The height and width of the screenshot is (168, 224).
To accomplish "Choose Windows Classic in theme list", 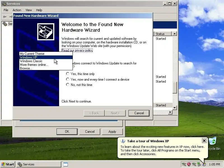I will (46, 61).
